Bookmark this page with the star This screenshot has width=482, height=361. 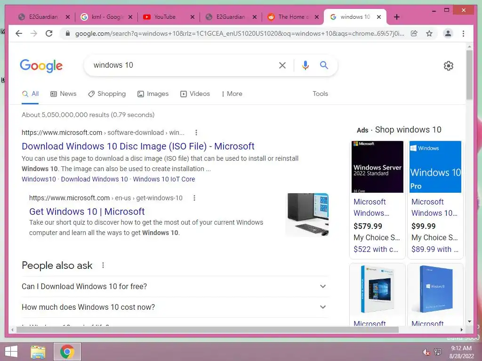[x=429, y=33]
